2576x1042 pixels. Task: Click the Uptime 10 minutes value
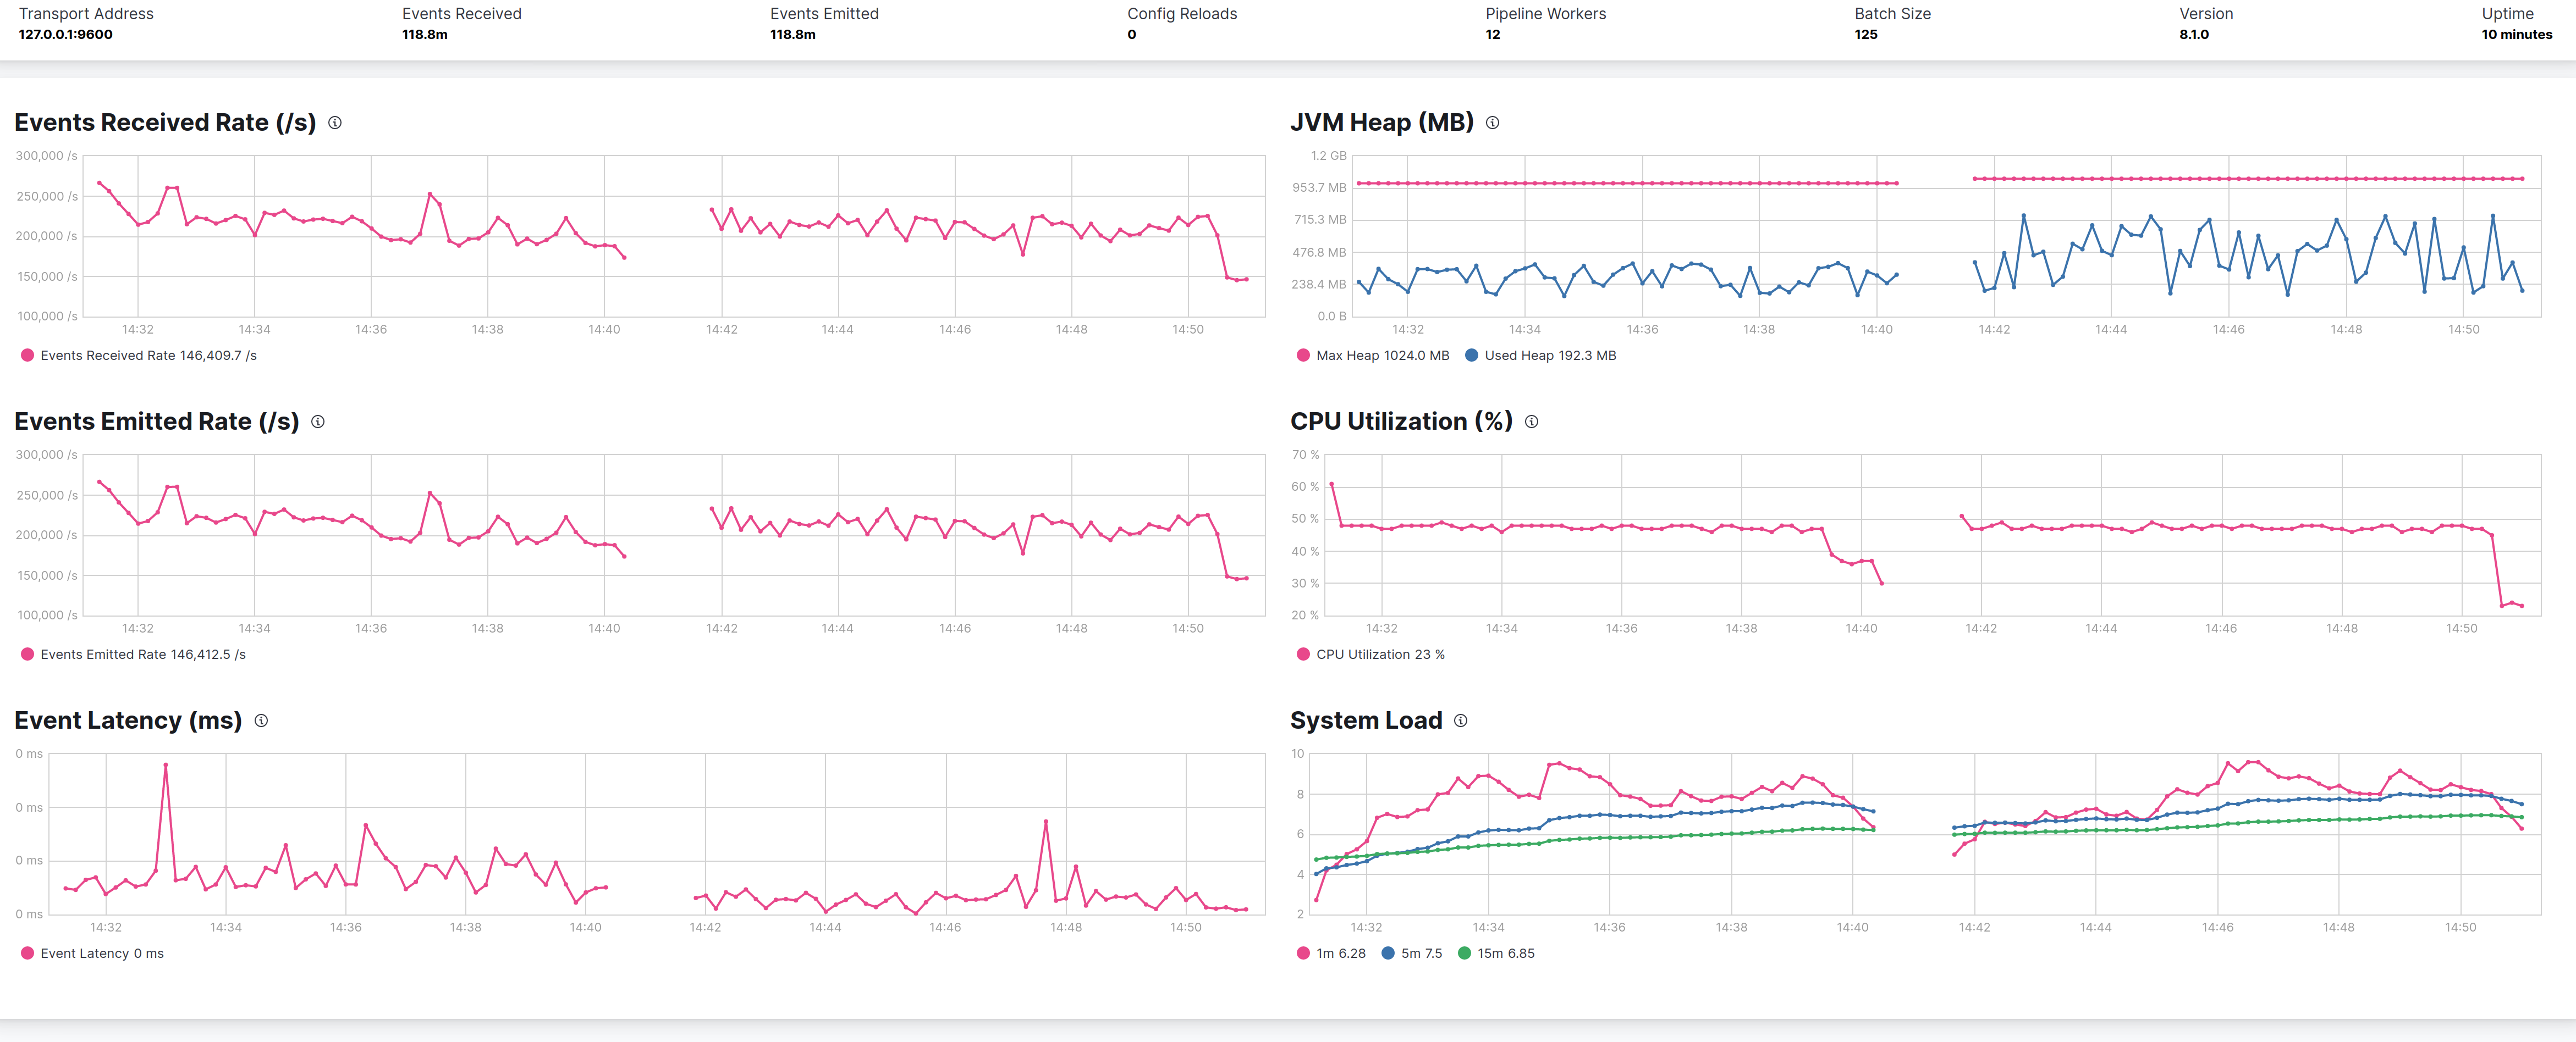(2516, 35)
